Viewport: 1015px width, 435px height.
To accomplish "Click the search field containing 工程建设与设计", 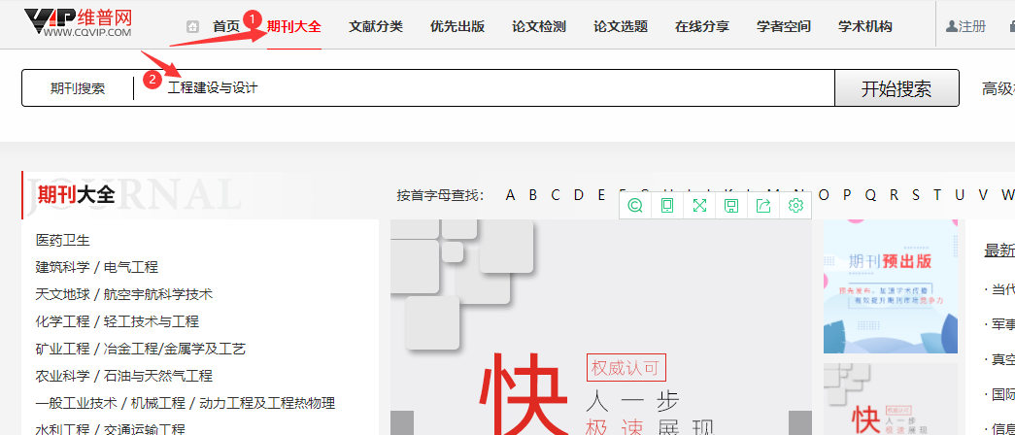I will (x=486, y=88).
